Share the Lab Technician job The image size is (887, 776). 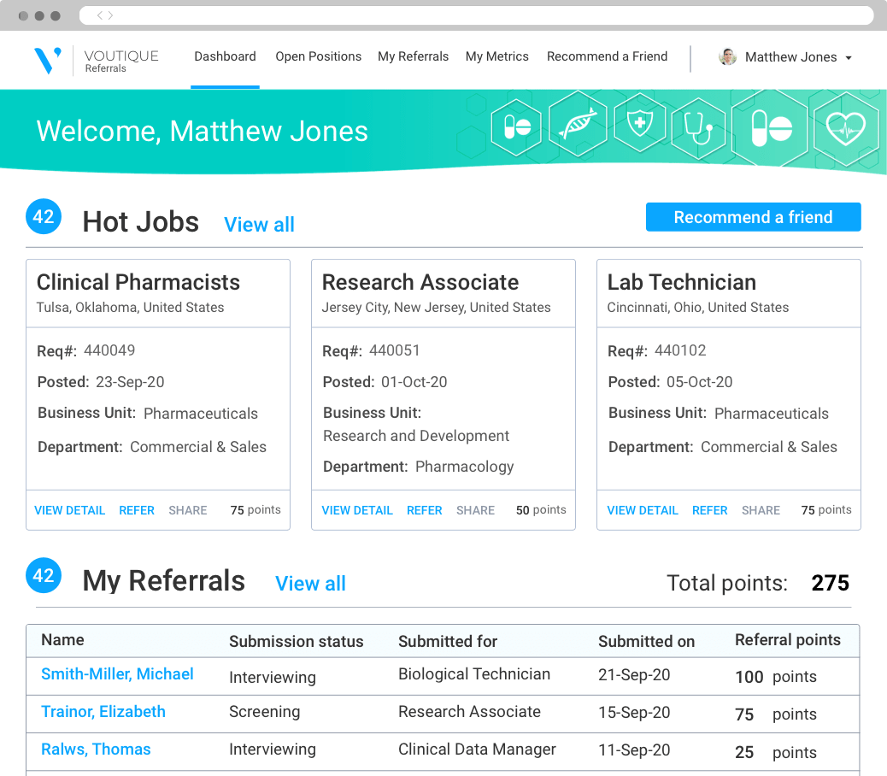click(x=761, y=510)
